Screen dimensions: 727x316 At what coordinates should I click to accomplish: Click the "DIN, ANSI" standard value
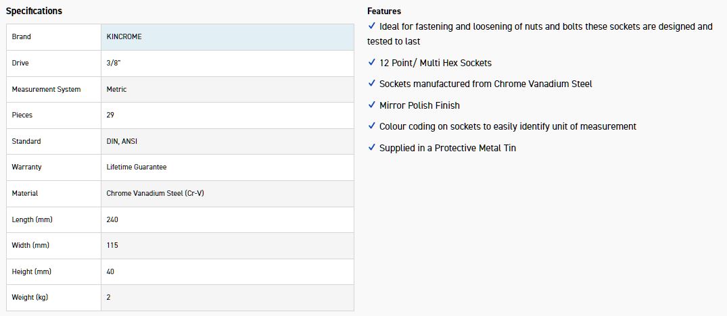(x=122, y=141)
